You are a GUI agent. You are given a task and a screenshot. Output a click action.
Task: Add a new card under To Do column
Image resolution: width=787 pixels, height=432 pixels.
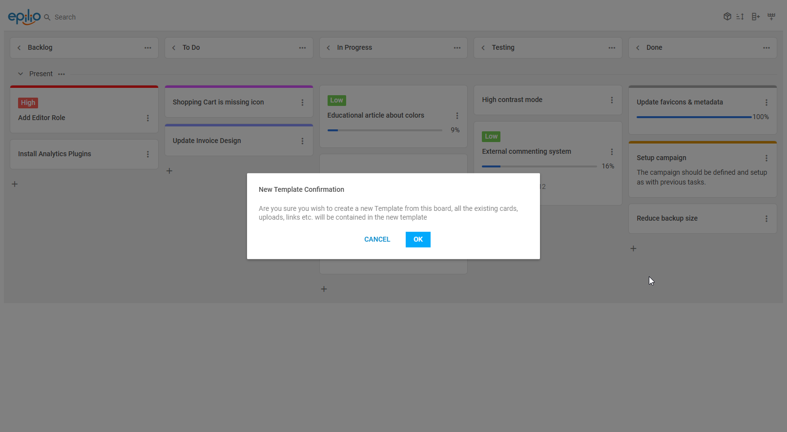[x=169, y=171]
